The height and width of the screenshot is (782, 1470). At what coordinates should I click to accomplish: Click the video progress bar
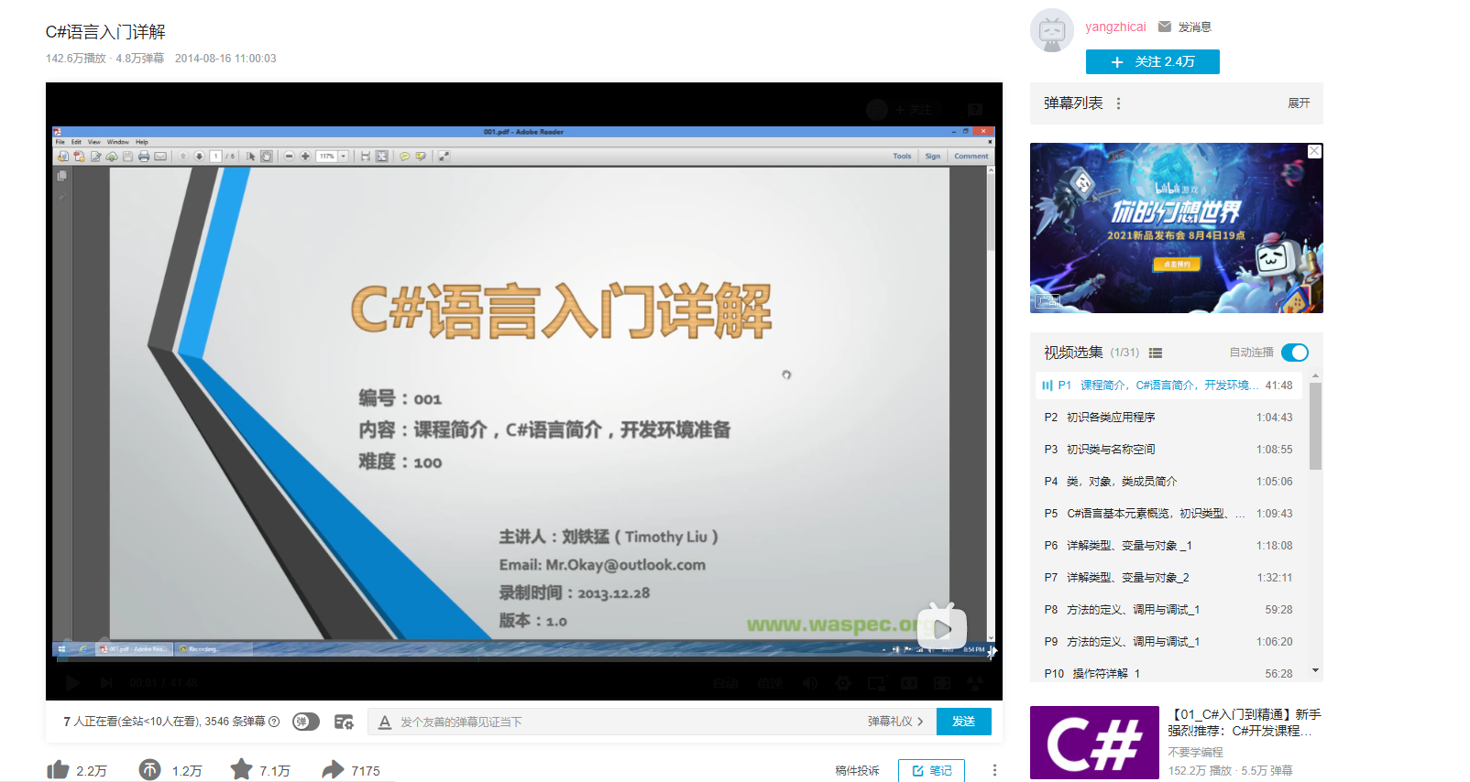click(x=524, y=658)
